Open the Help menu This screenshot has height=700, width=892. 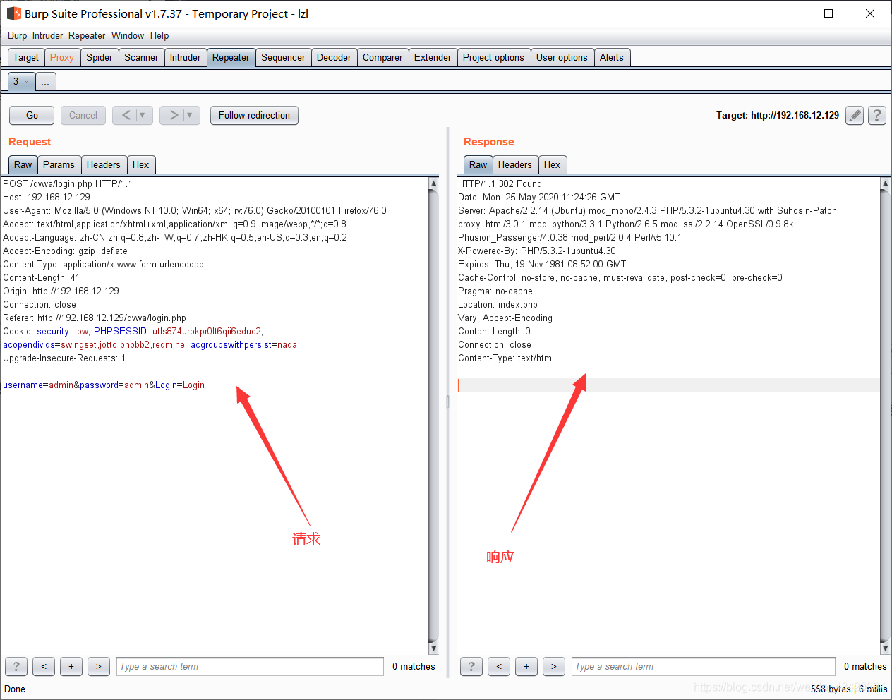[x=159, y=35]
